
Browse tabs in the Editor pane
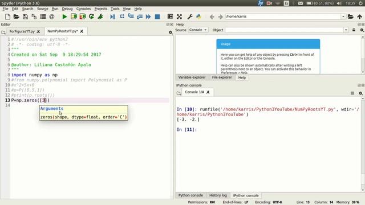click(x=3, y=32)
